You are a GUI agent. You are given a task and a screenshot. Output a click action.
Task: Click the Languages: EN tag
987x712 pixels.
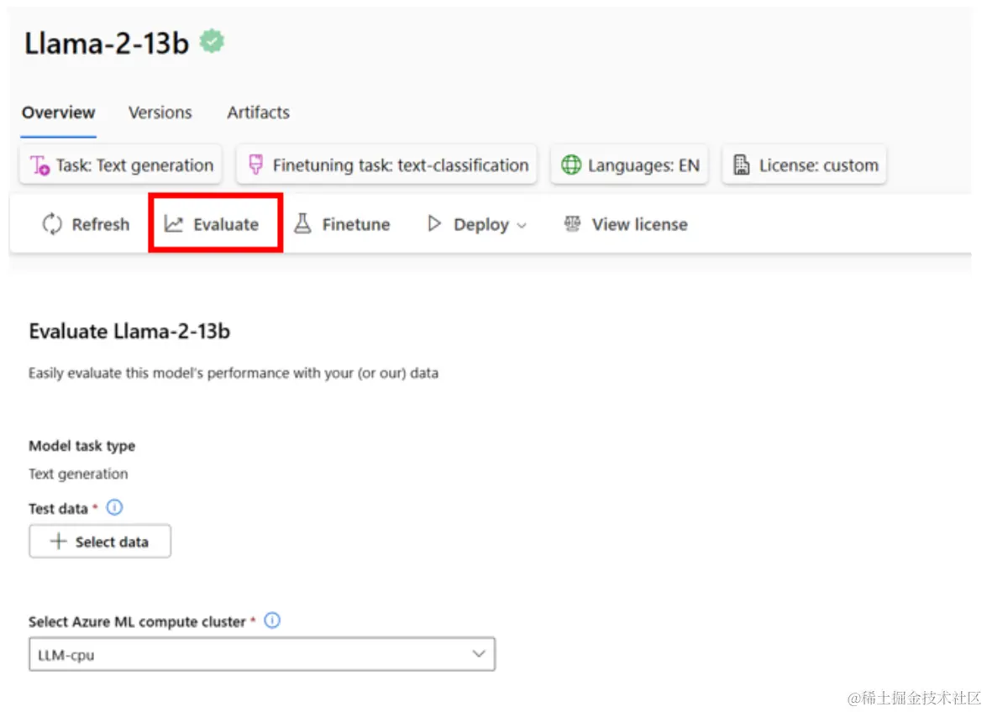click(629, 165)
